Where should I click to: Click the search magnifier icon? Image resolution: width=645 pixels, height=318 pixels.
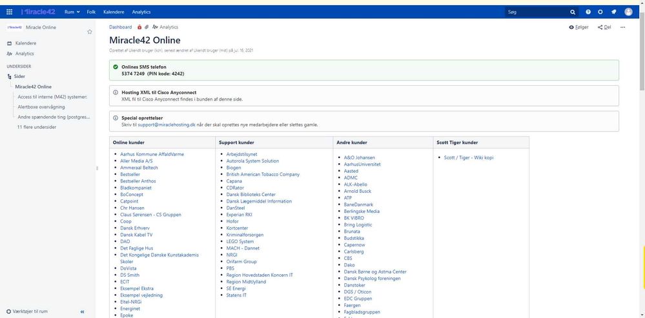pyautogui.click(x=573, y=12)
